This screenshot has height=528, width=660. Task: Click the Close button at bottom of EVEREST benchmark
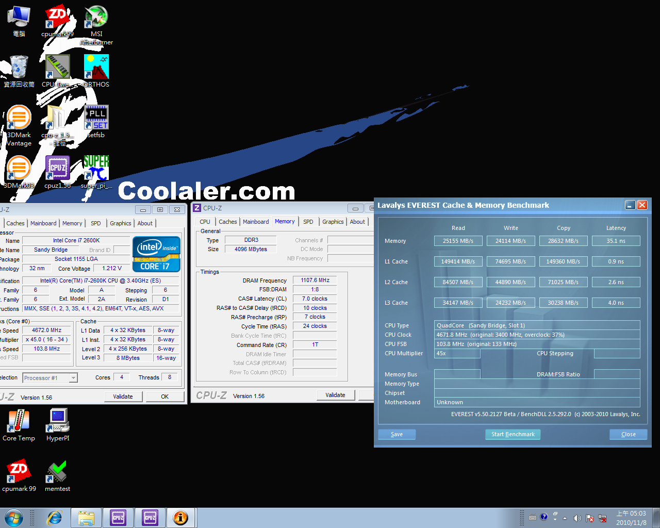629,434
